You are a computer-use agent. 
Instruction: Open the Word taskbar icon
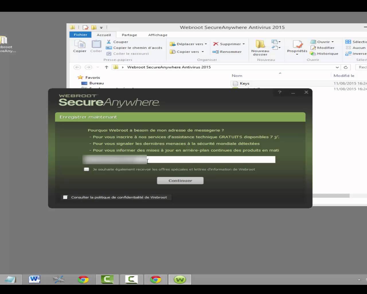(34, 279)
